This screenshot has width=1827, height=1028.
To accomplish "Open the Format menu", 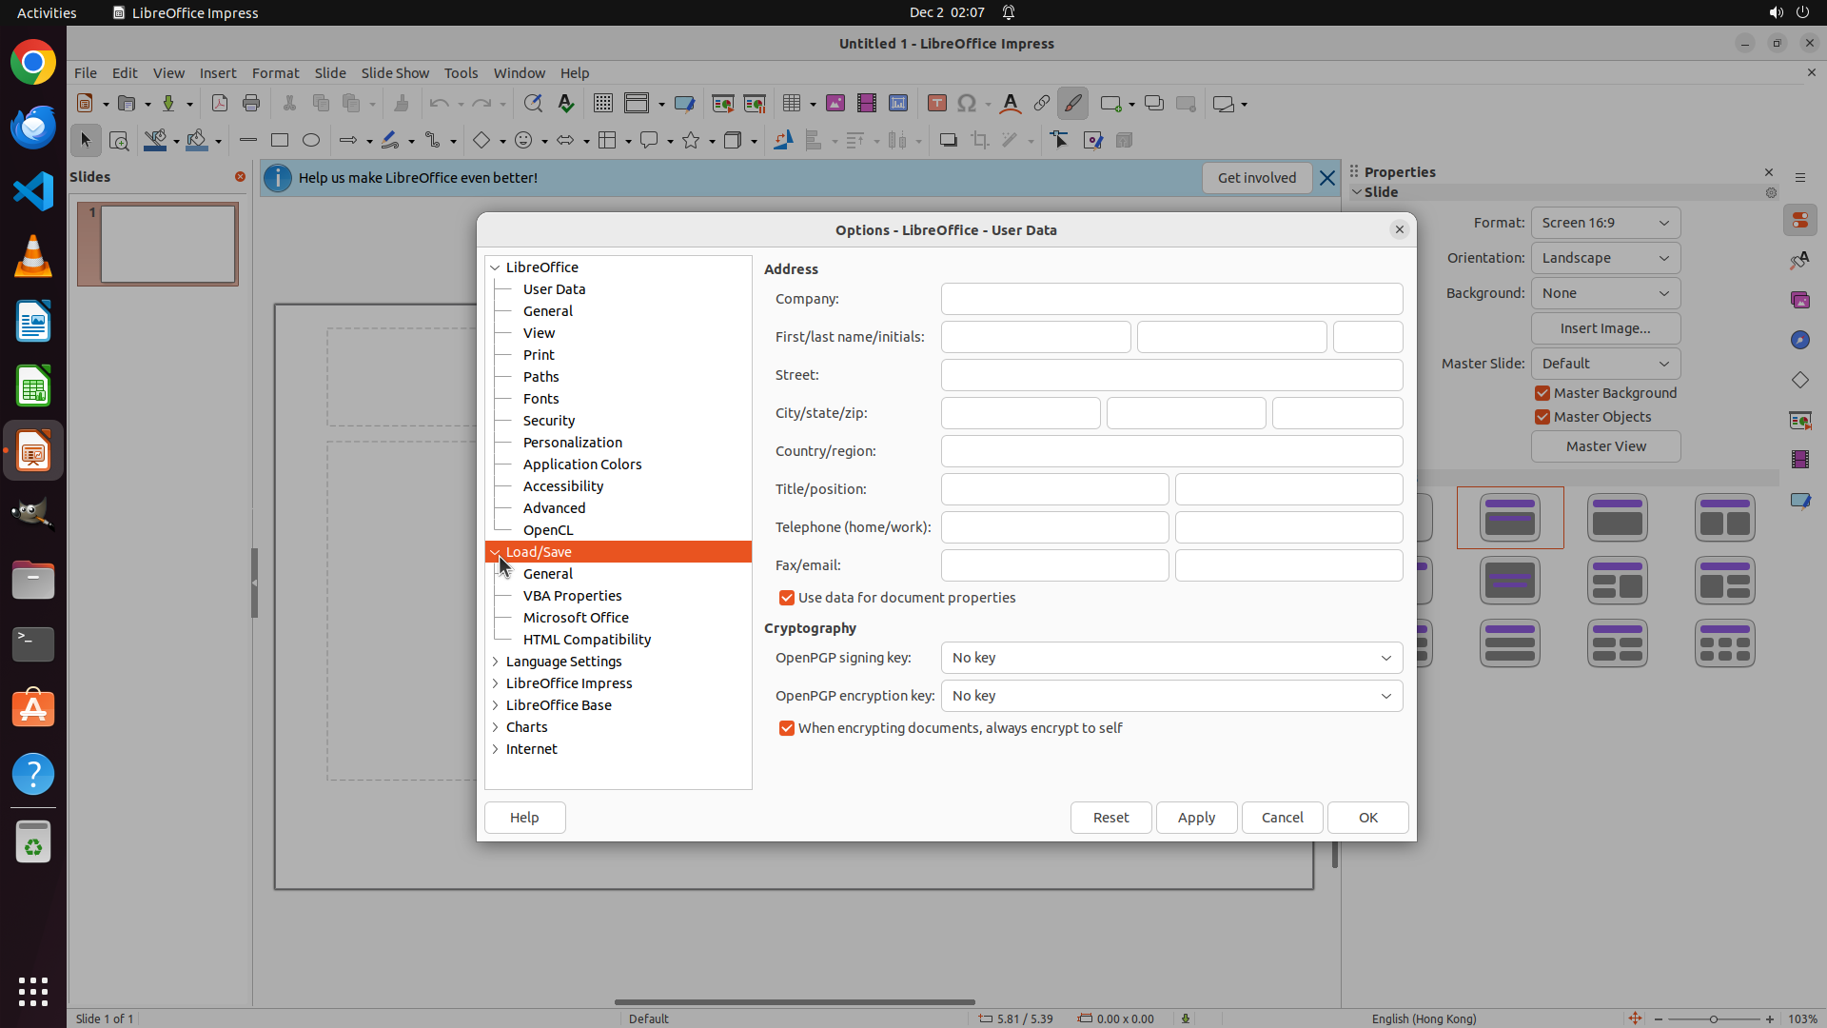I will tap(275, 73).
